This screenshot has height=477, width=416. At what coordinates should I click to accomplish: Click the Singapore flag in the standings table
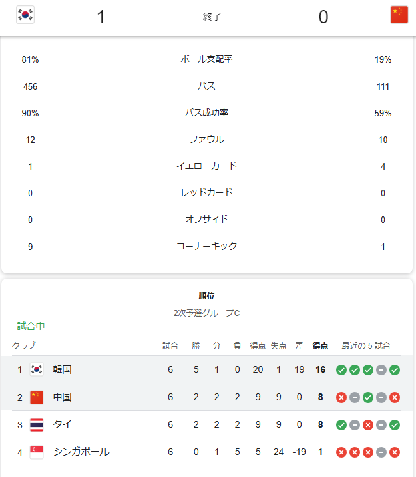point(37,452)
